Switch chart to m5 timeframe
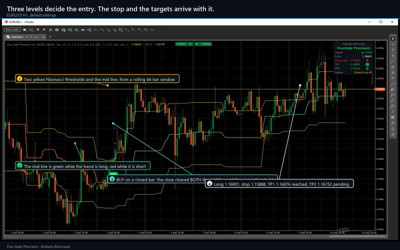400x250 pixels. 102,30
